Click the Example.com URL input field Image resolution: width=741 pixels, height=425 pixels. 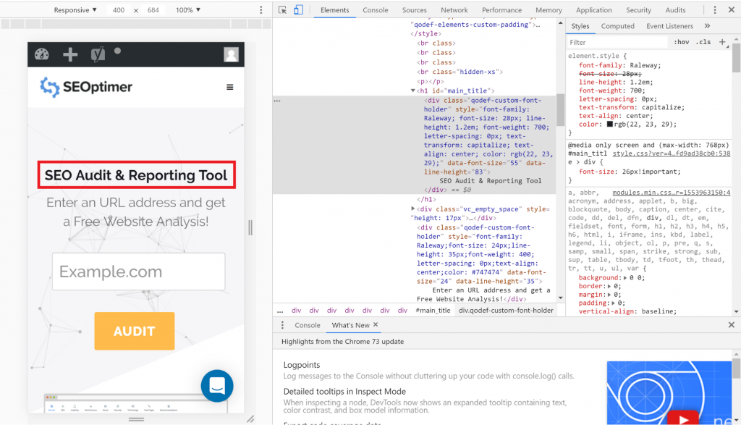click(138, 271)
